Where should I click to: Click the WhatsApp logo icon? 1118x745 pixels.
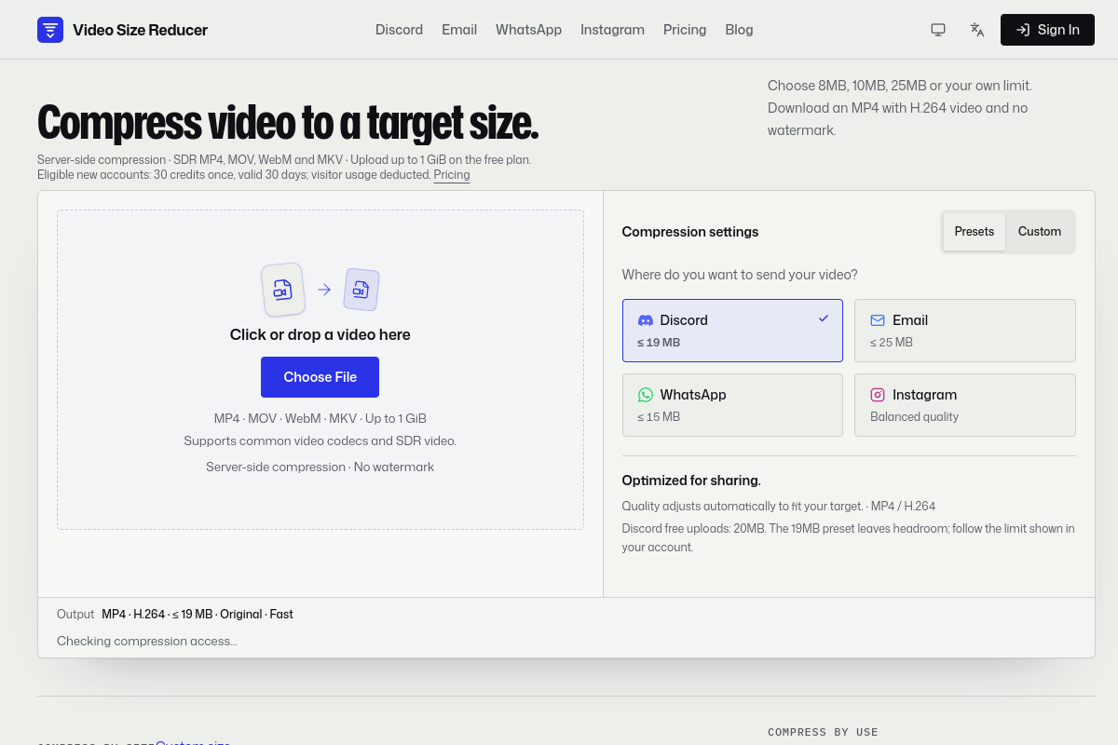pyautogui.click(x=645, y=395)
